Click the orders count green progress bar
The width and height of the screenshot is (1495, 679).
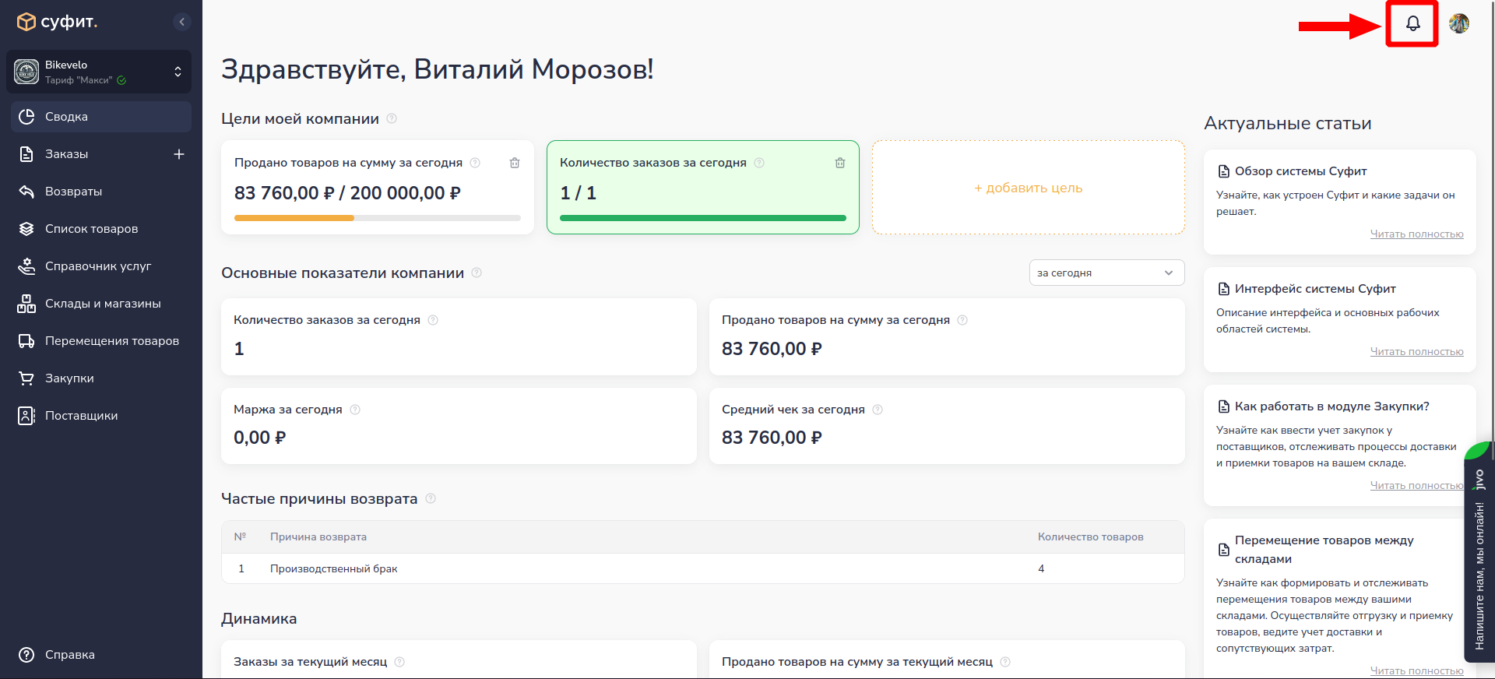point(703,218)
